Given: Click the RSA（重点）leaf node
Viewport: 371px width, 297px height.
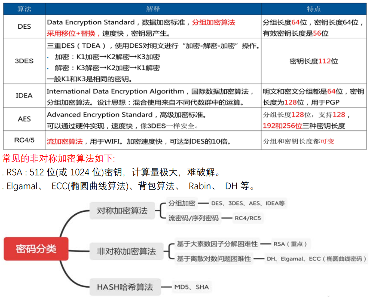Looking at the screenshot, I should coord(290,244).
